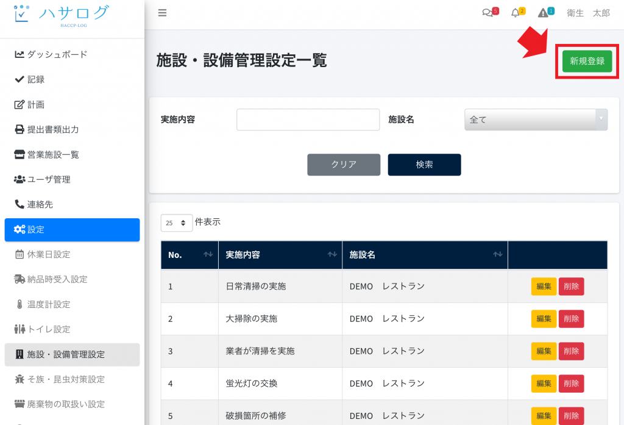Edit row 蛍光灯の交換
The width and height of the screenshot is (624, 425).
point(544,384)
